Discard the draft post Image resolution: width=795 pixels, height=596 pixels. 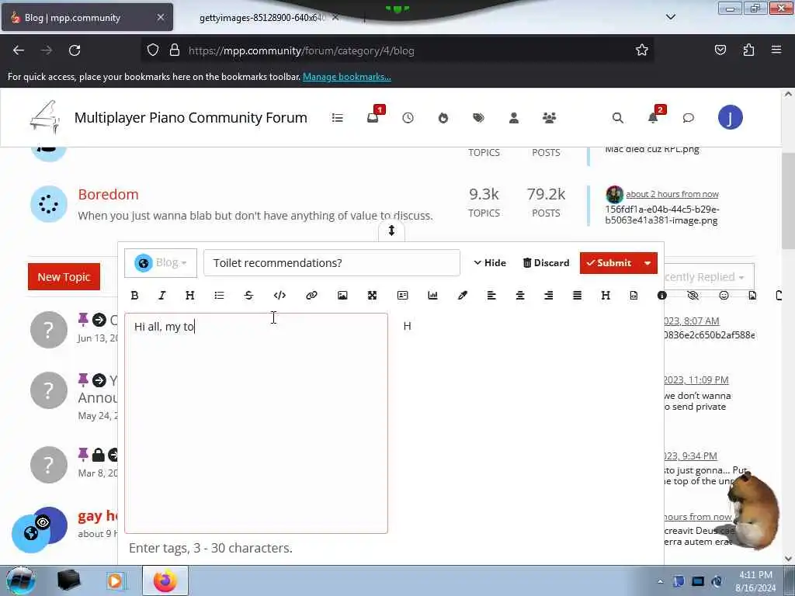click(x=546, y=263)
